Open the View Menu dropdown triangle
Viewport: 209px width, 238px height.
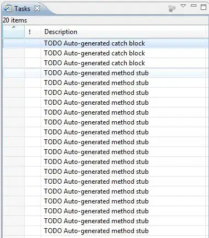[x=183, y=6]
